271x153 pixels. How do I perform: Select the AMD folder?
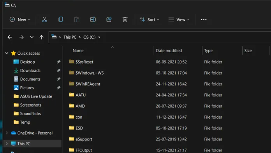tap(80, 106)
